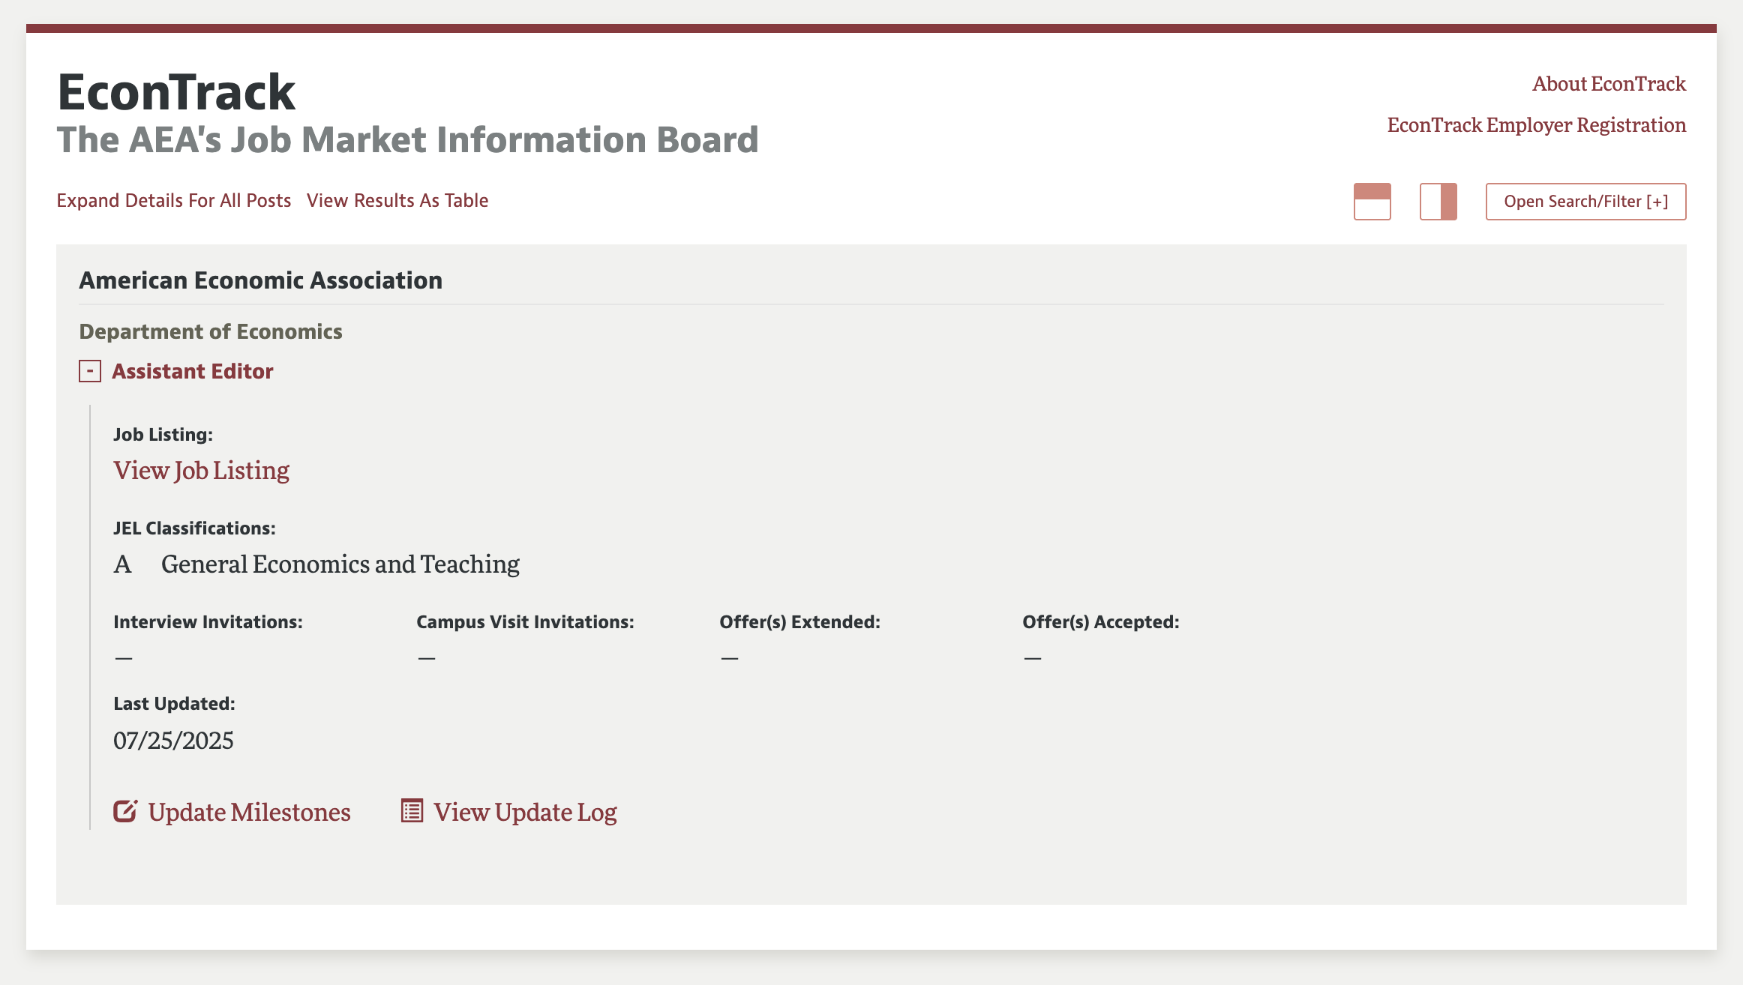The image size is (1743, 985).
Task: Click the Update Milestones link
Action: coord(249,812)
